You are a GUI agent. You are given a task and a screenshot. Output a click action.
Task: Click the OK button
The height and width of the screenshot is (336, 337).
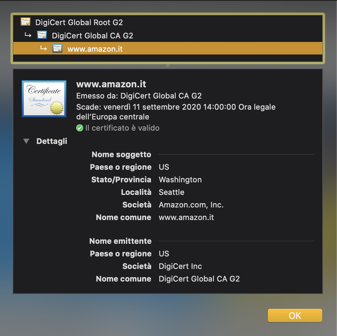point(295,315)
